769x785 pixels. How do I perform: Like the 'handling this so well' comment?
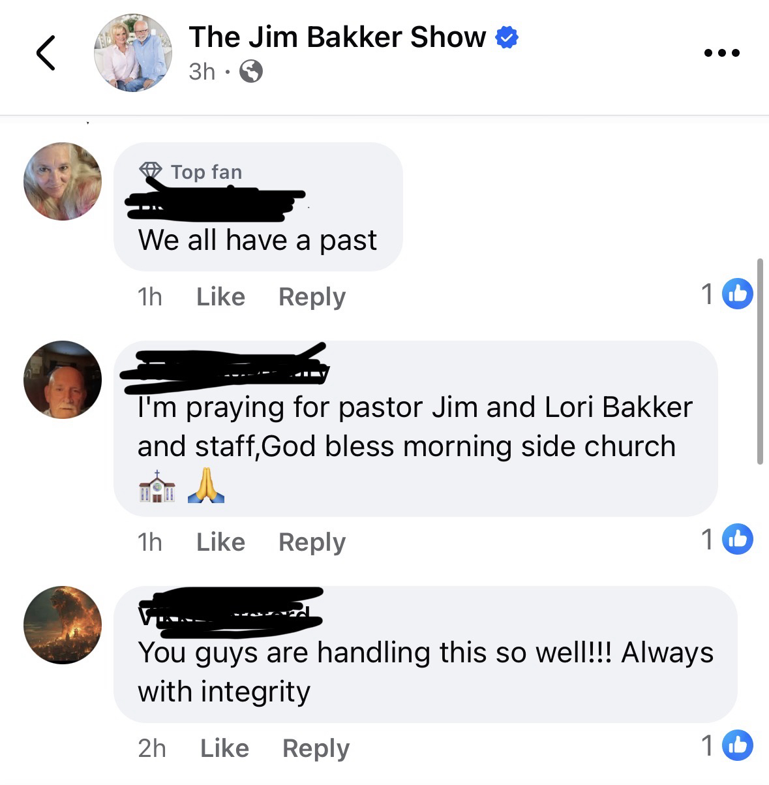(x=224, y=748)
